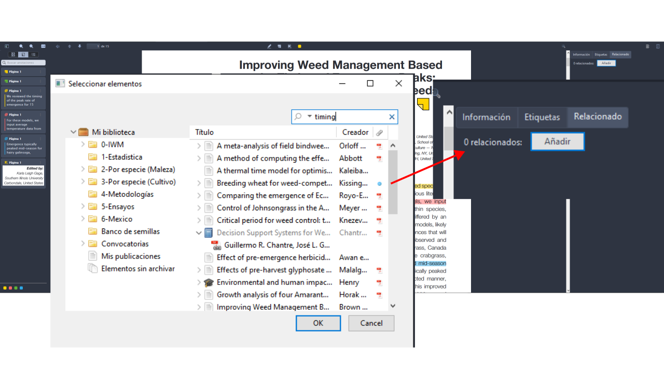The image size is (664, 373).
Task: Switch sidebar to outline view
Action: click(x=33, y=54)
